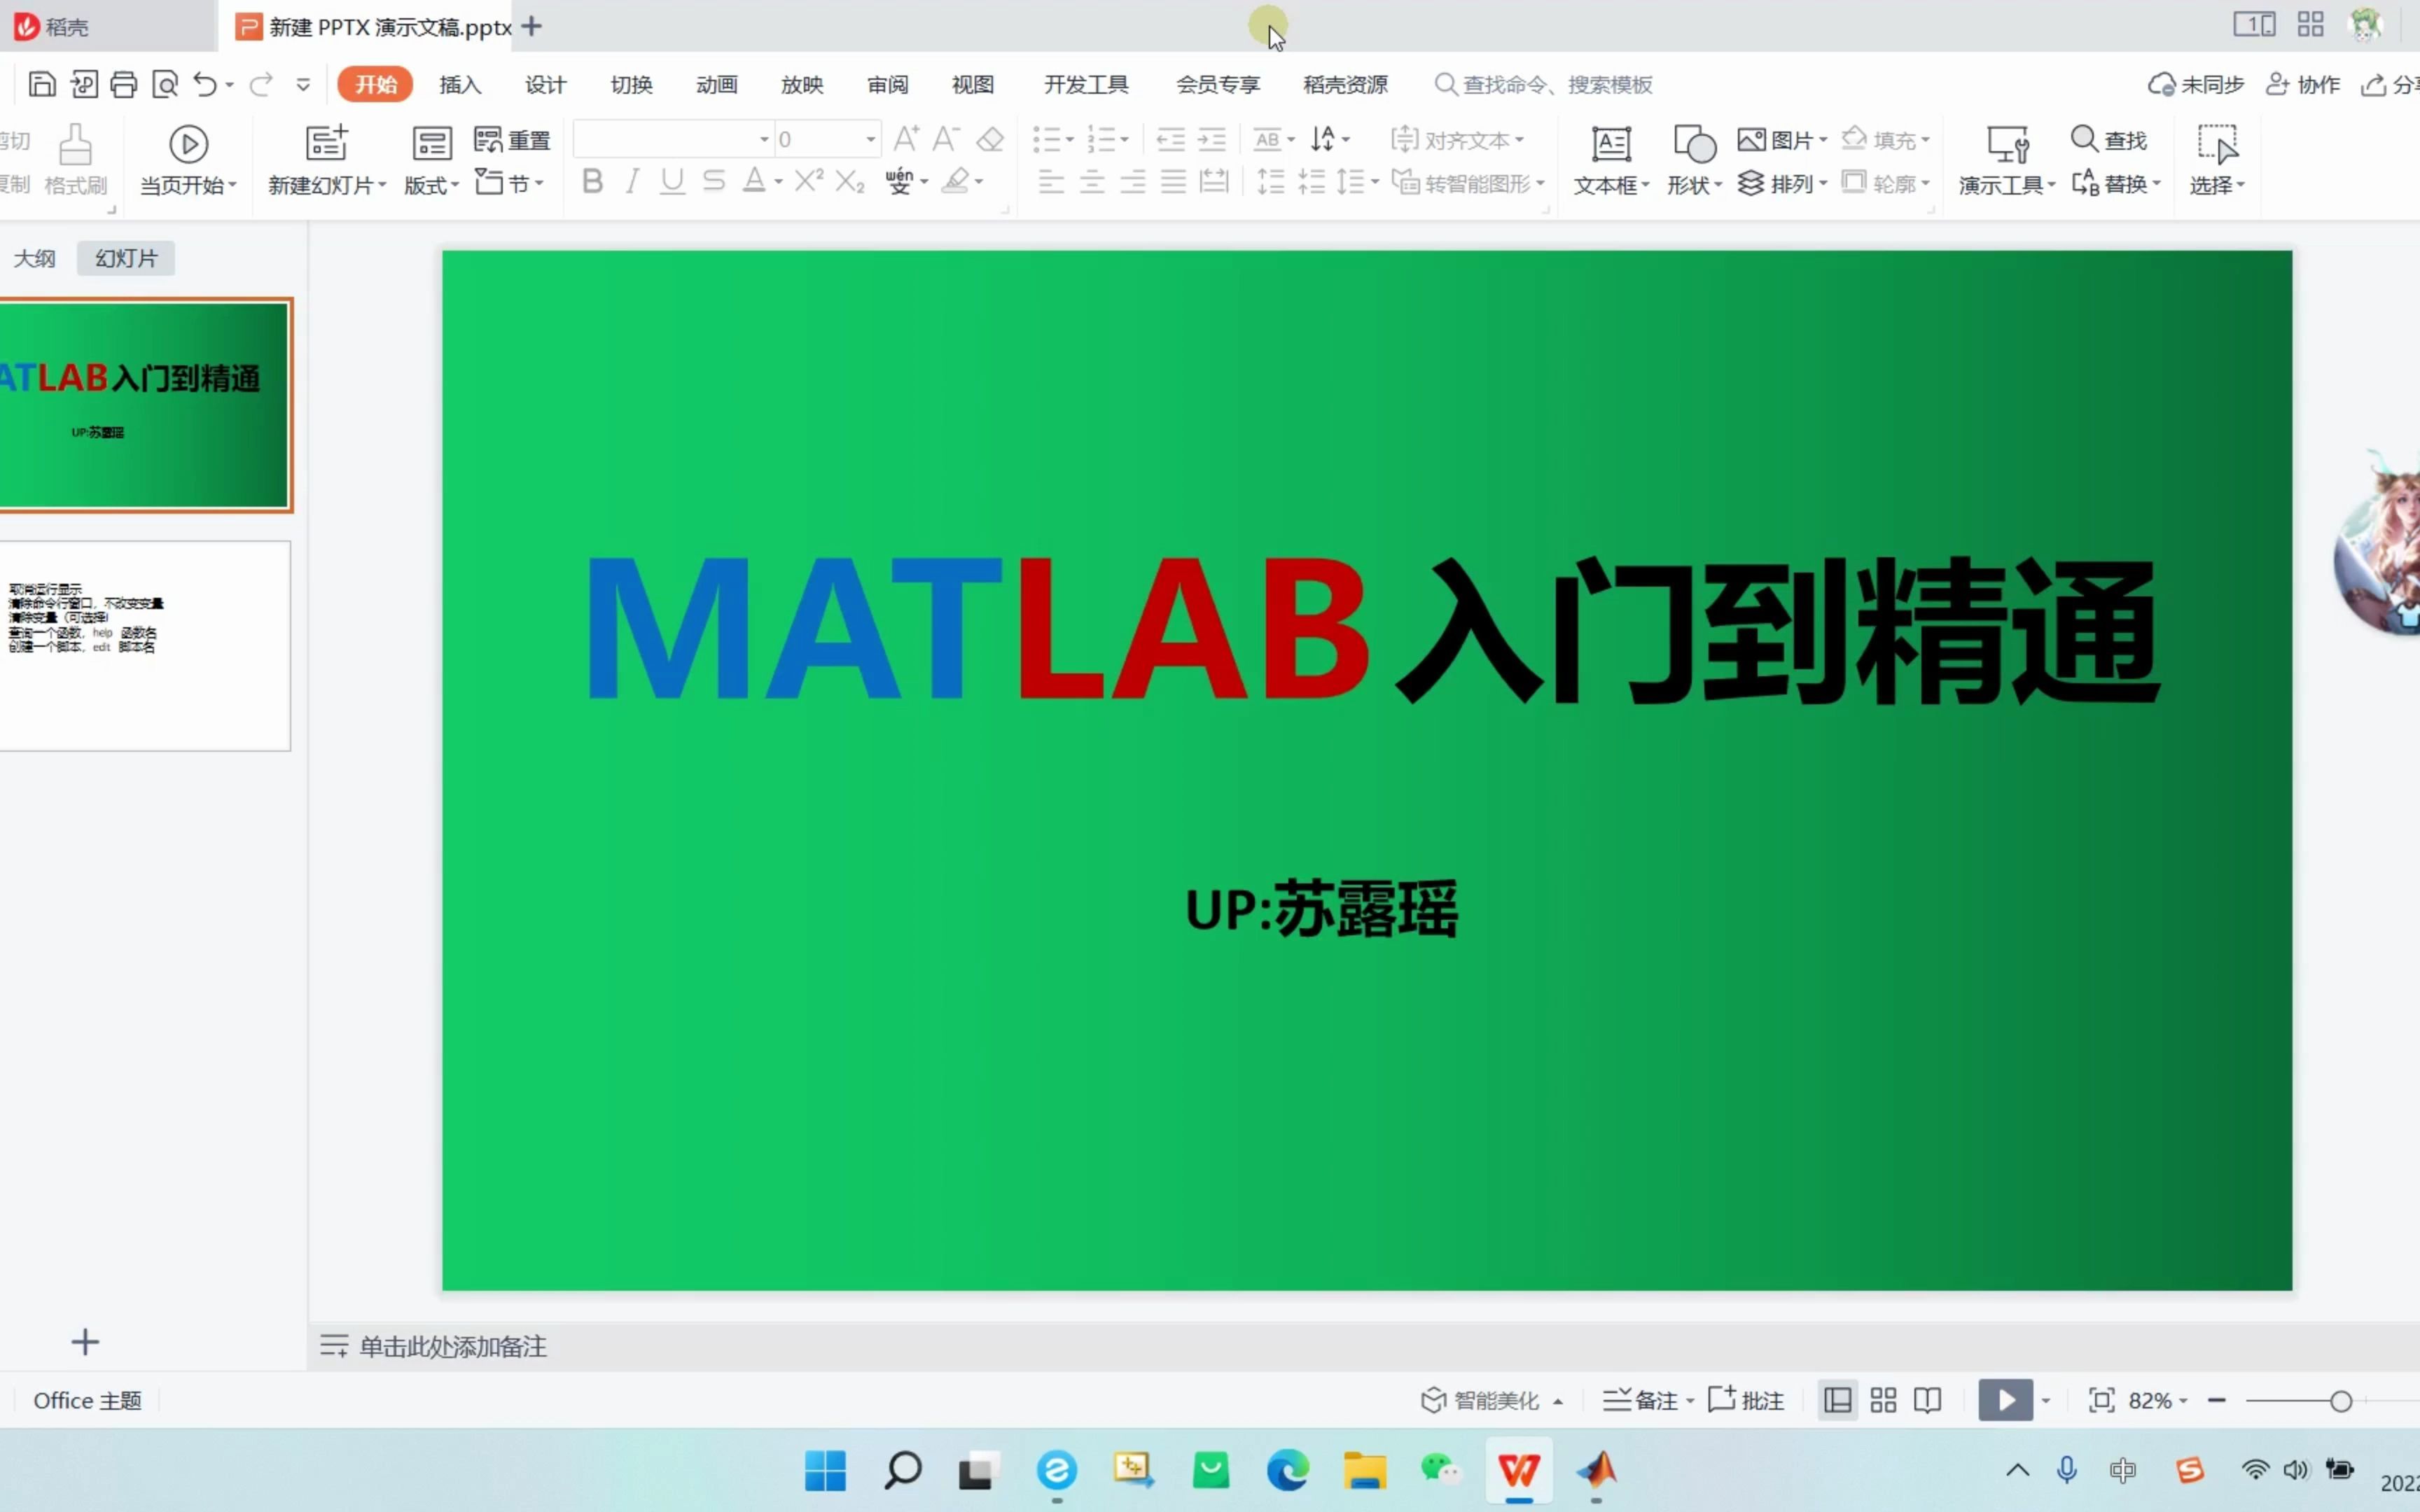Toggle Superscript formatting
The height and width of the screenshot is (1512, 2420).
[x=808, y=180]
